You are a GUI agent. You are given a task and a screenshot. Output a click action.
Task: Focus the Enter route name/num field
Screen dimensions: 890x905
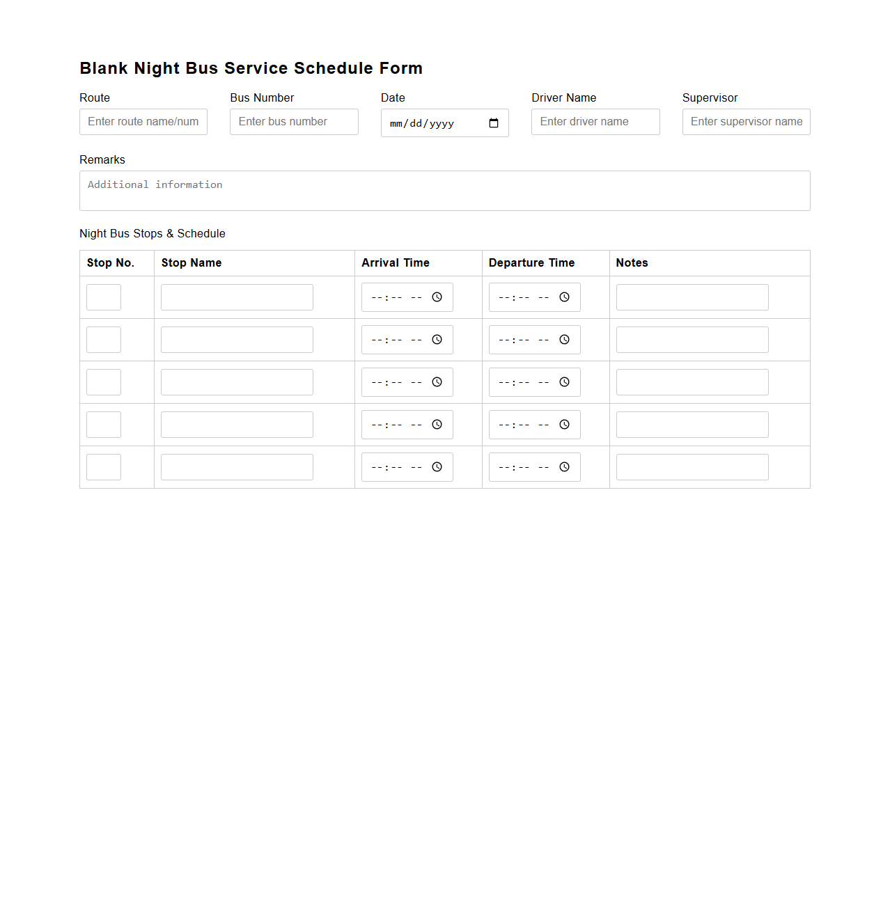coord(143,122)
